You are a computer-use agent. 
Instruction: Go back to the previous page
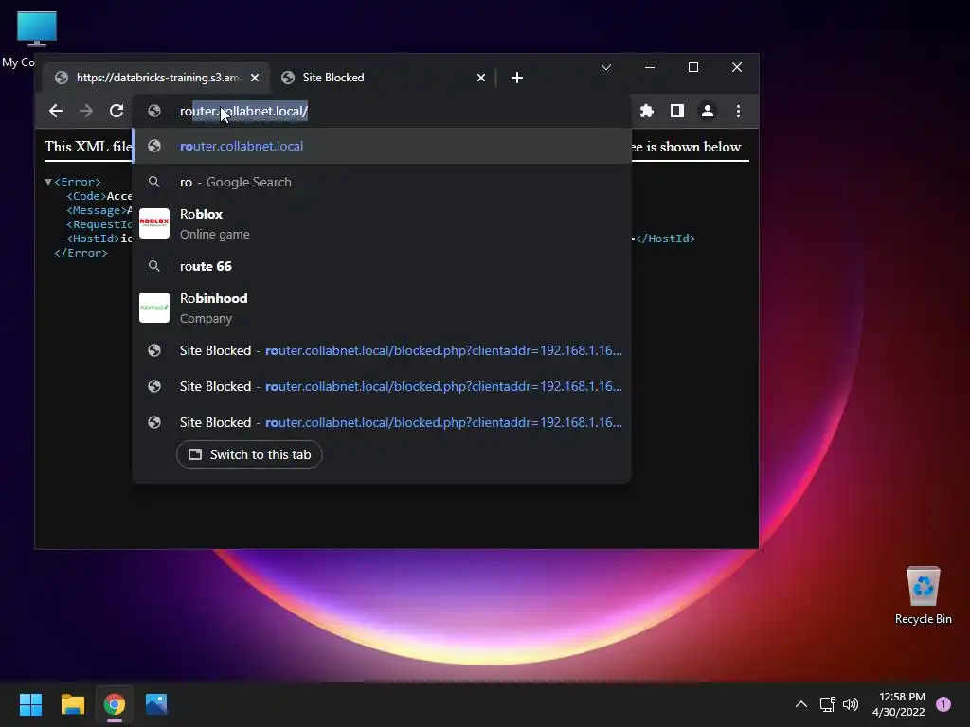(56, 111)
